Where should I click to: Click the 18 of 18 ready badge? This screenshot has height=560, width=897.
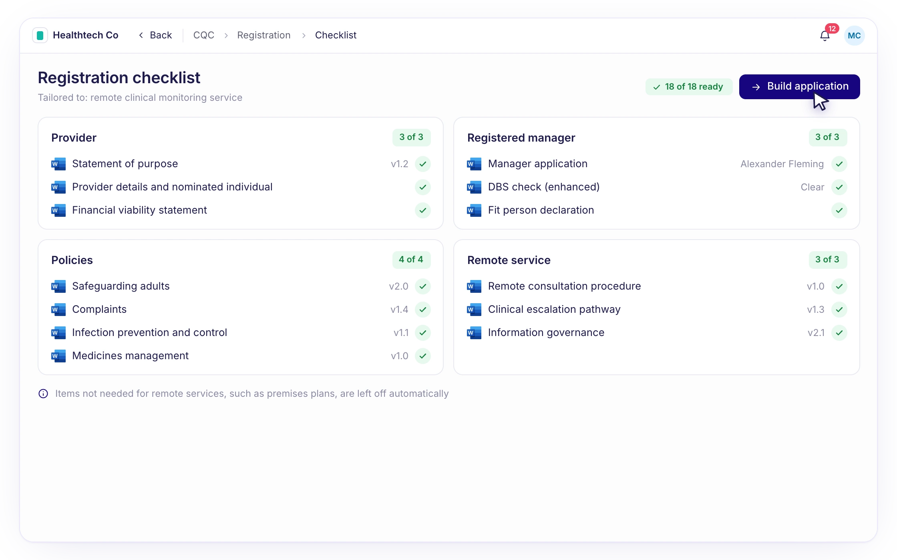point(689,87)
